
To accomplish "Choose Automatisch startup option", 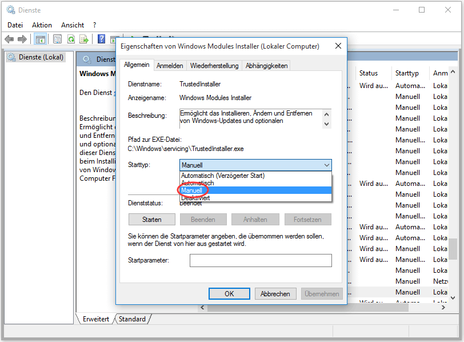I will pyautogui.click(x=255, y=183).
